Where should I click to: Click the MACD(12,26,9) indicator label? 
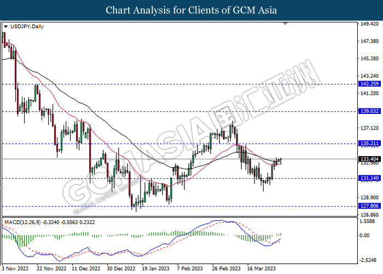pos(22,222)
